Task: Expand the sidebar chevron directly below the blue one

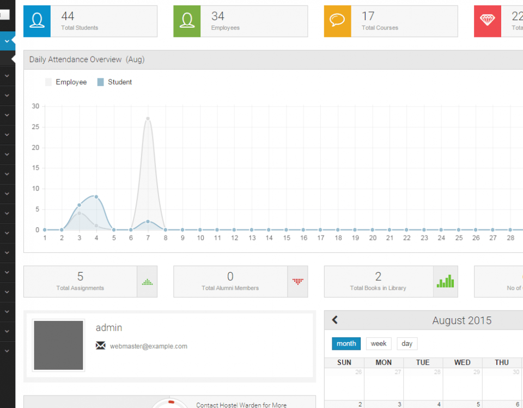Action: [x=7, y=76]
